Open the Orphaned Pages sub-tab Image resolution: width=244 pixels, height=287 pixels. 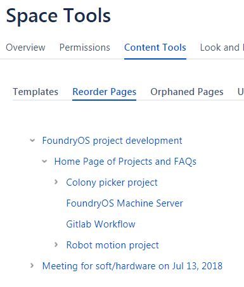point(187,92)
